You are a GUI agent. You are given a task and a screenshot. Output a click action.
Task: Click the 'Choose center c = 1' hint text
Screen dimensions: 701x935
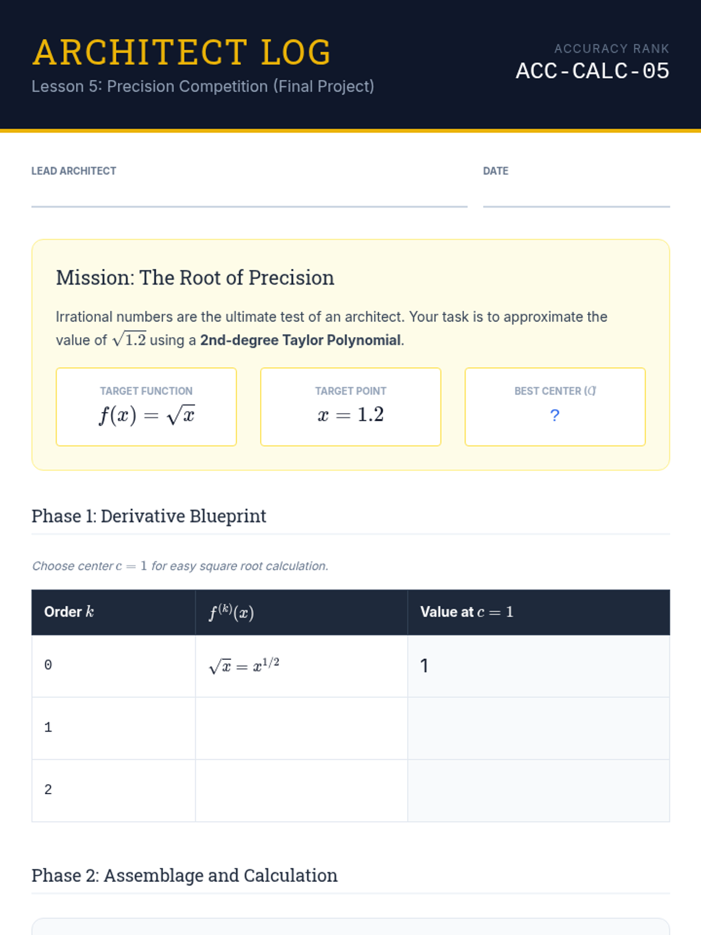(180, 566)
